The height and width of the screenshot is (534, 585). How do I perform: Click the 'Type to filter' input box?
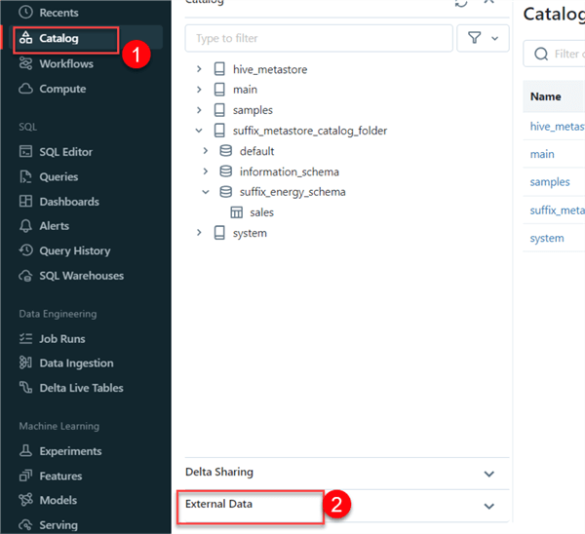[317, 38]
